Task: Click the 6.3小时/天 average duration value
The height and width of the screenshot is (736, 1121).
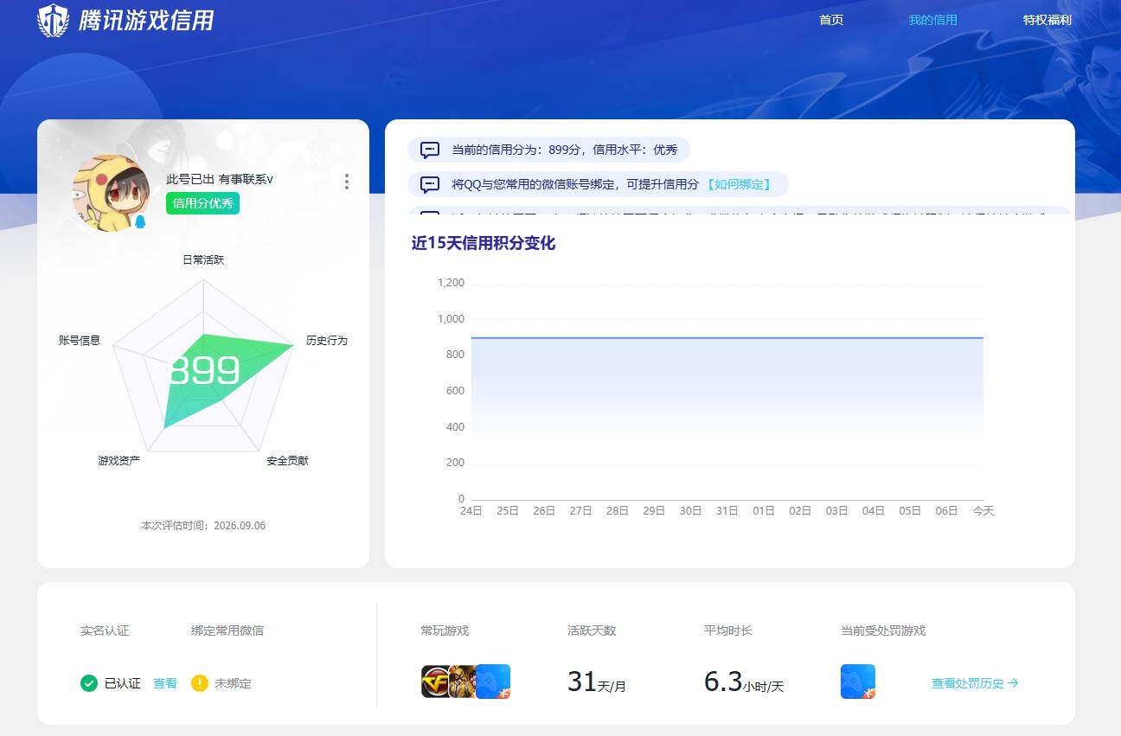Action: coord(744,682)
